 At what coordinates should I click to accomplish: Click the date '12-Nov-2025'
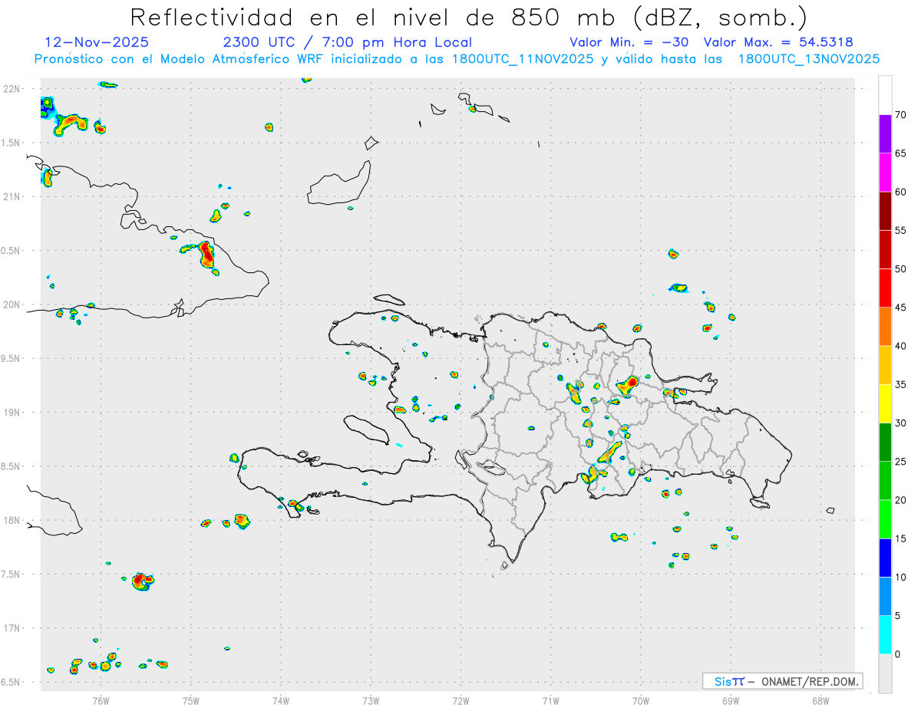pyautogui.click(x=97, y=42)
